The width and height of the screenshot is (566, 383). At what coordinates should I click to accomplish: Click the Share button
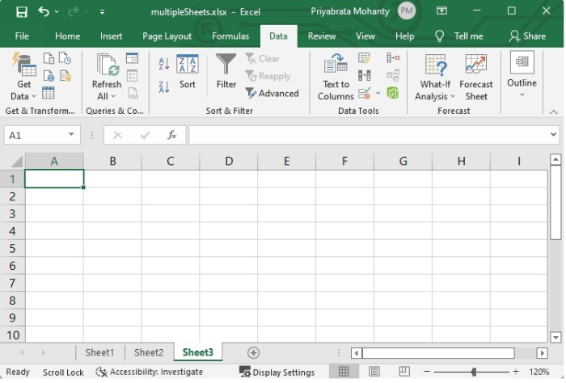click(x=527, y=36)
